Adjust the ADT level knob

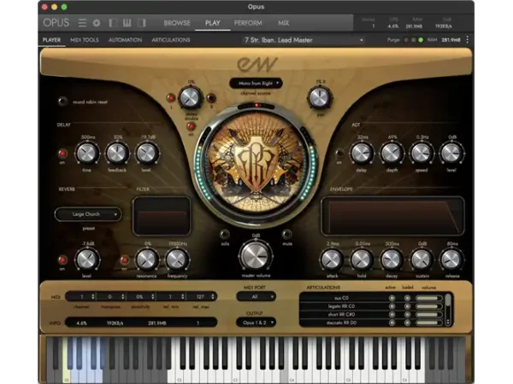(451, 153)
